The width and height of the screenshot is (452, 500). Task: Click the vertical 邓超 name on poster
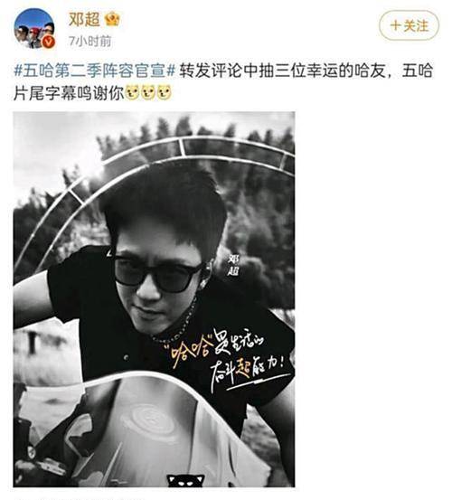pos(233,265)
